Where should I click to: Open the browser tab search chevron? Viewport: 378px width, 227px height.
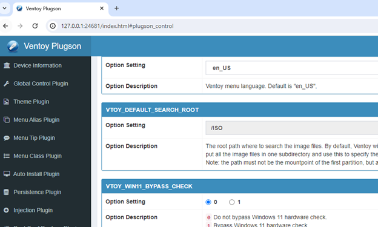[x=5, y=8]
